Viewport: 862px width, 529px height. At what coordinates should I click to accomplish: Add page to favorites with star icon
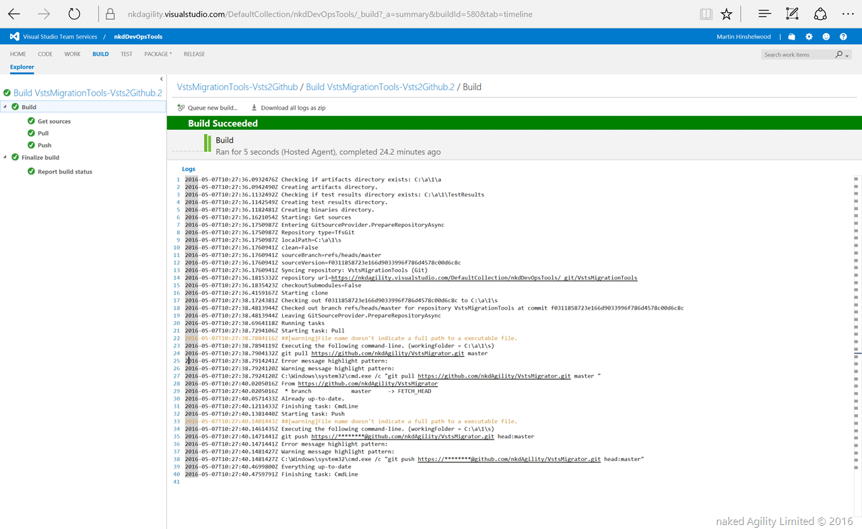[727, 13]
